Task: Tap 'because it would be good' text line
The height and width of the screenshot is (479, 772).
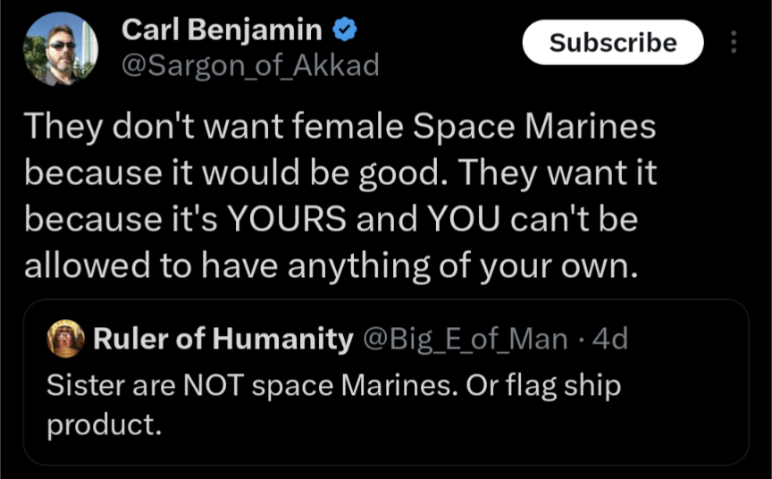Action: pyautogui.click(x=231, y=172)
